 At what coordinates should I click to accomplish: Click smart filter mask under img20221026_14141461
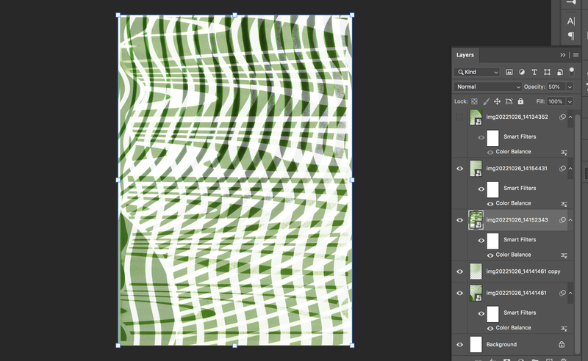coord(492,314)
